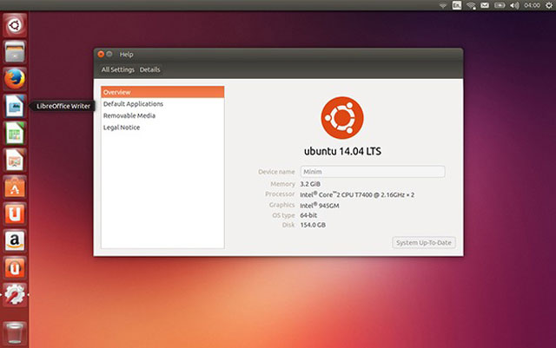
Task: Open the session gear menu in top panel
Action: pos(548,5)
